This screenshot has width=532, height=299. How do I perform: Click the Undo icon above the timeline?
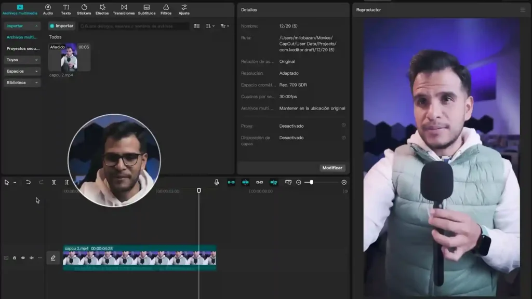[28, 183]
